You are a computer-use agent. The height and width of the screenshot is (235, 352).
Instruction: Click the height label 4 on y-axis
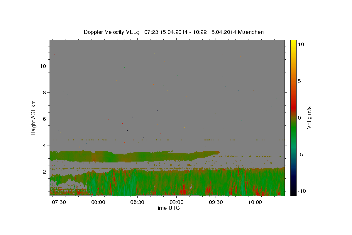tap(45, 145)
